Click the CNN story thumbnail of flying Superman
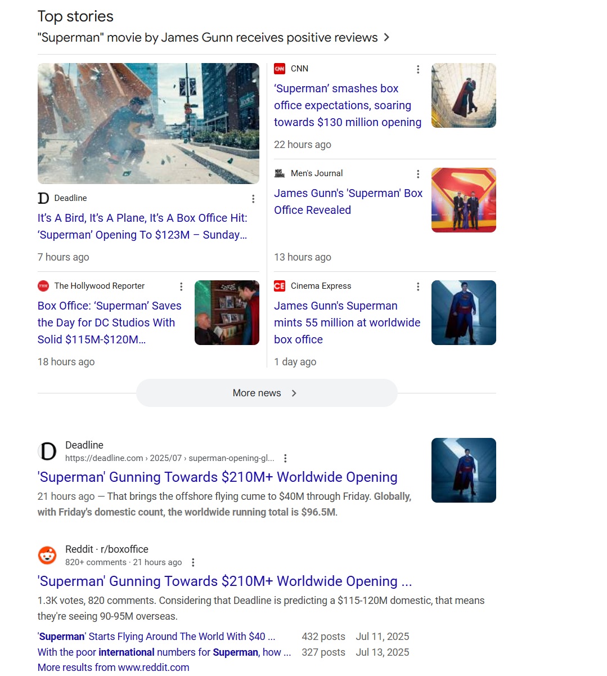This screenshot has width=607, height=676. [464, 95]
